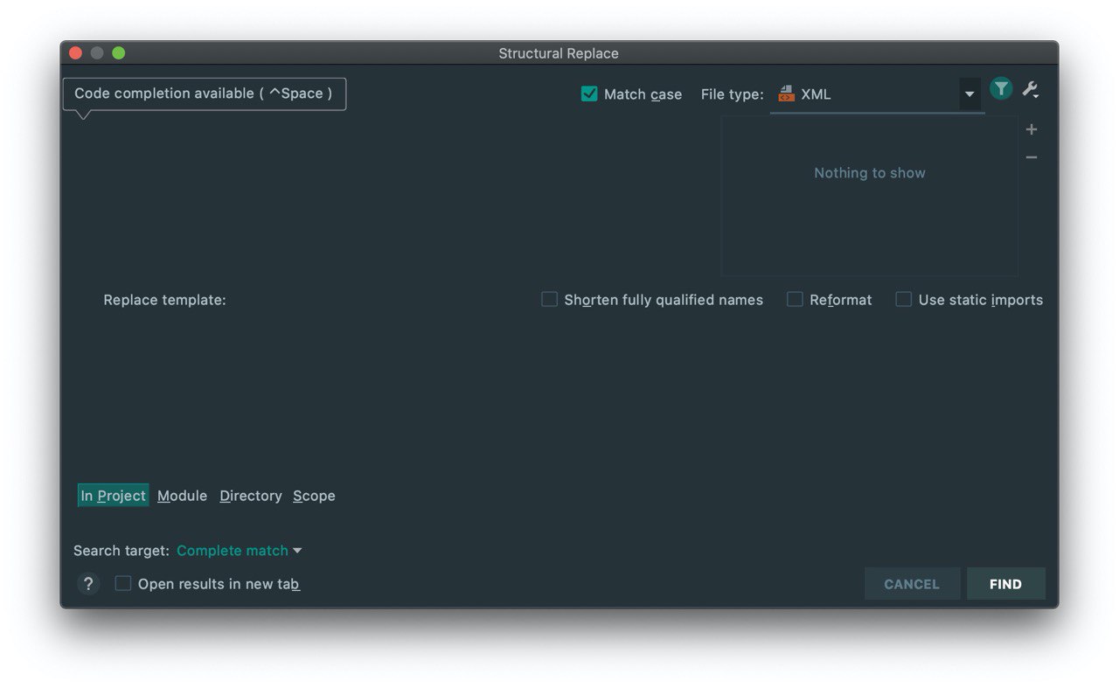Click the Find button
Screen dimensions: 1119x688
tap(1005, 584)
